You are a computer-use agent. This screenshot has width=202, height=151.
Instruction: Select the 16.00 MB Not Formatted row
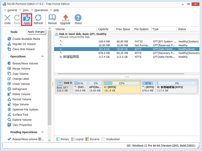[127, 45]
